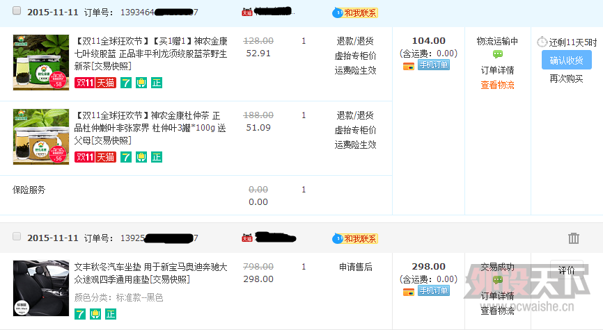This screenshot has width=603, height=330.
Task: Click the green 正 badge on the car seat cushion item
Action: pos(111,314)
